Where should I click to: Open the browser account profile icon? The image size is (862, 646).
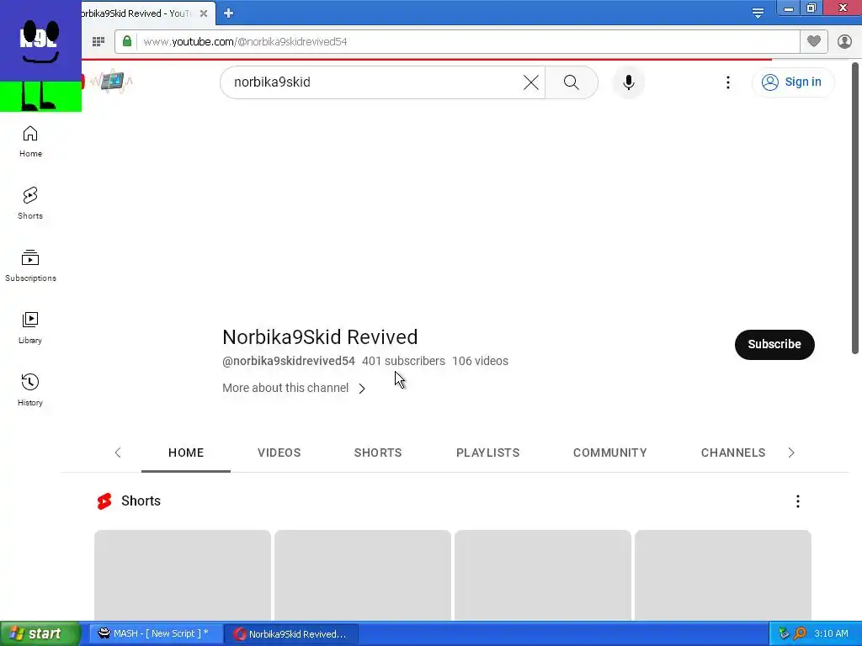844,42
